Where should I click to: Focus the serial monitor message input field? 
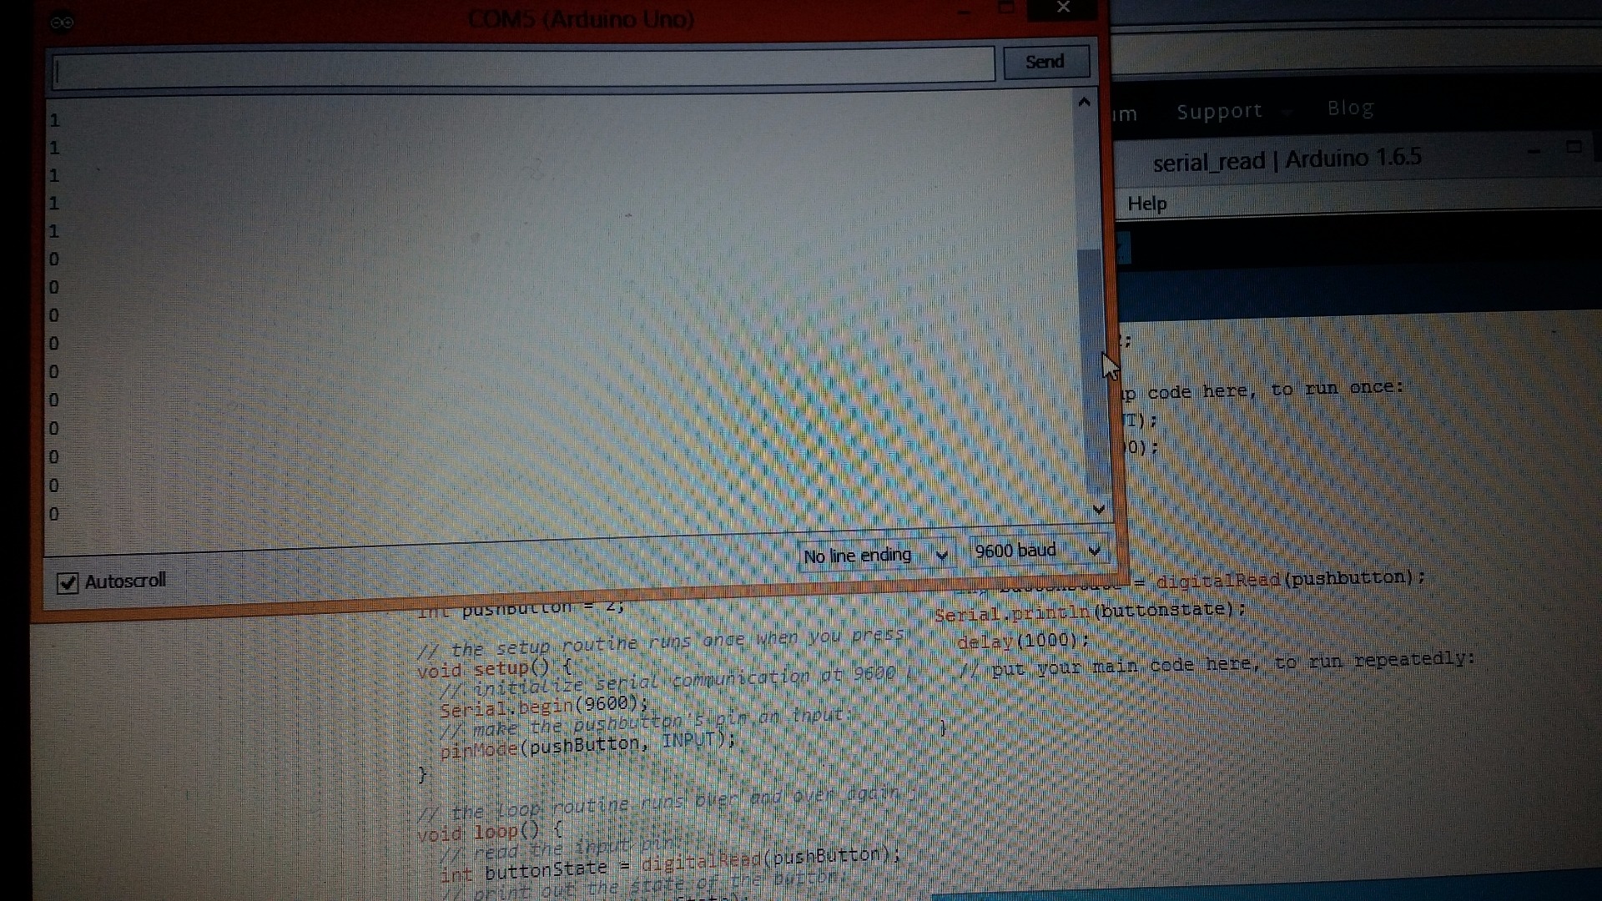(523, 70)
